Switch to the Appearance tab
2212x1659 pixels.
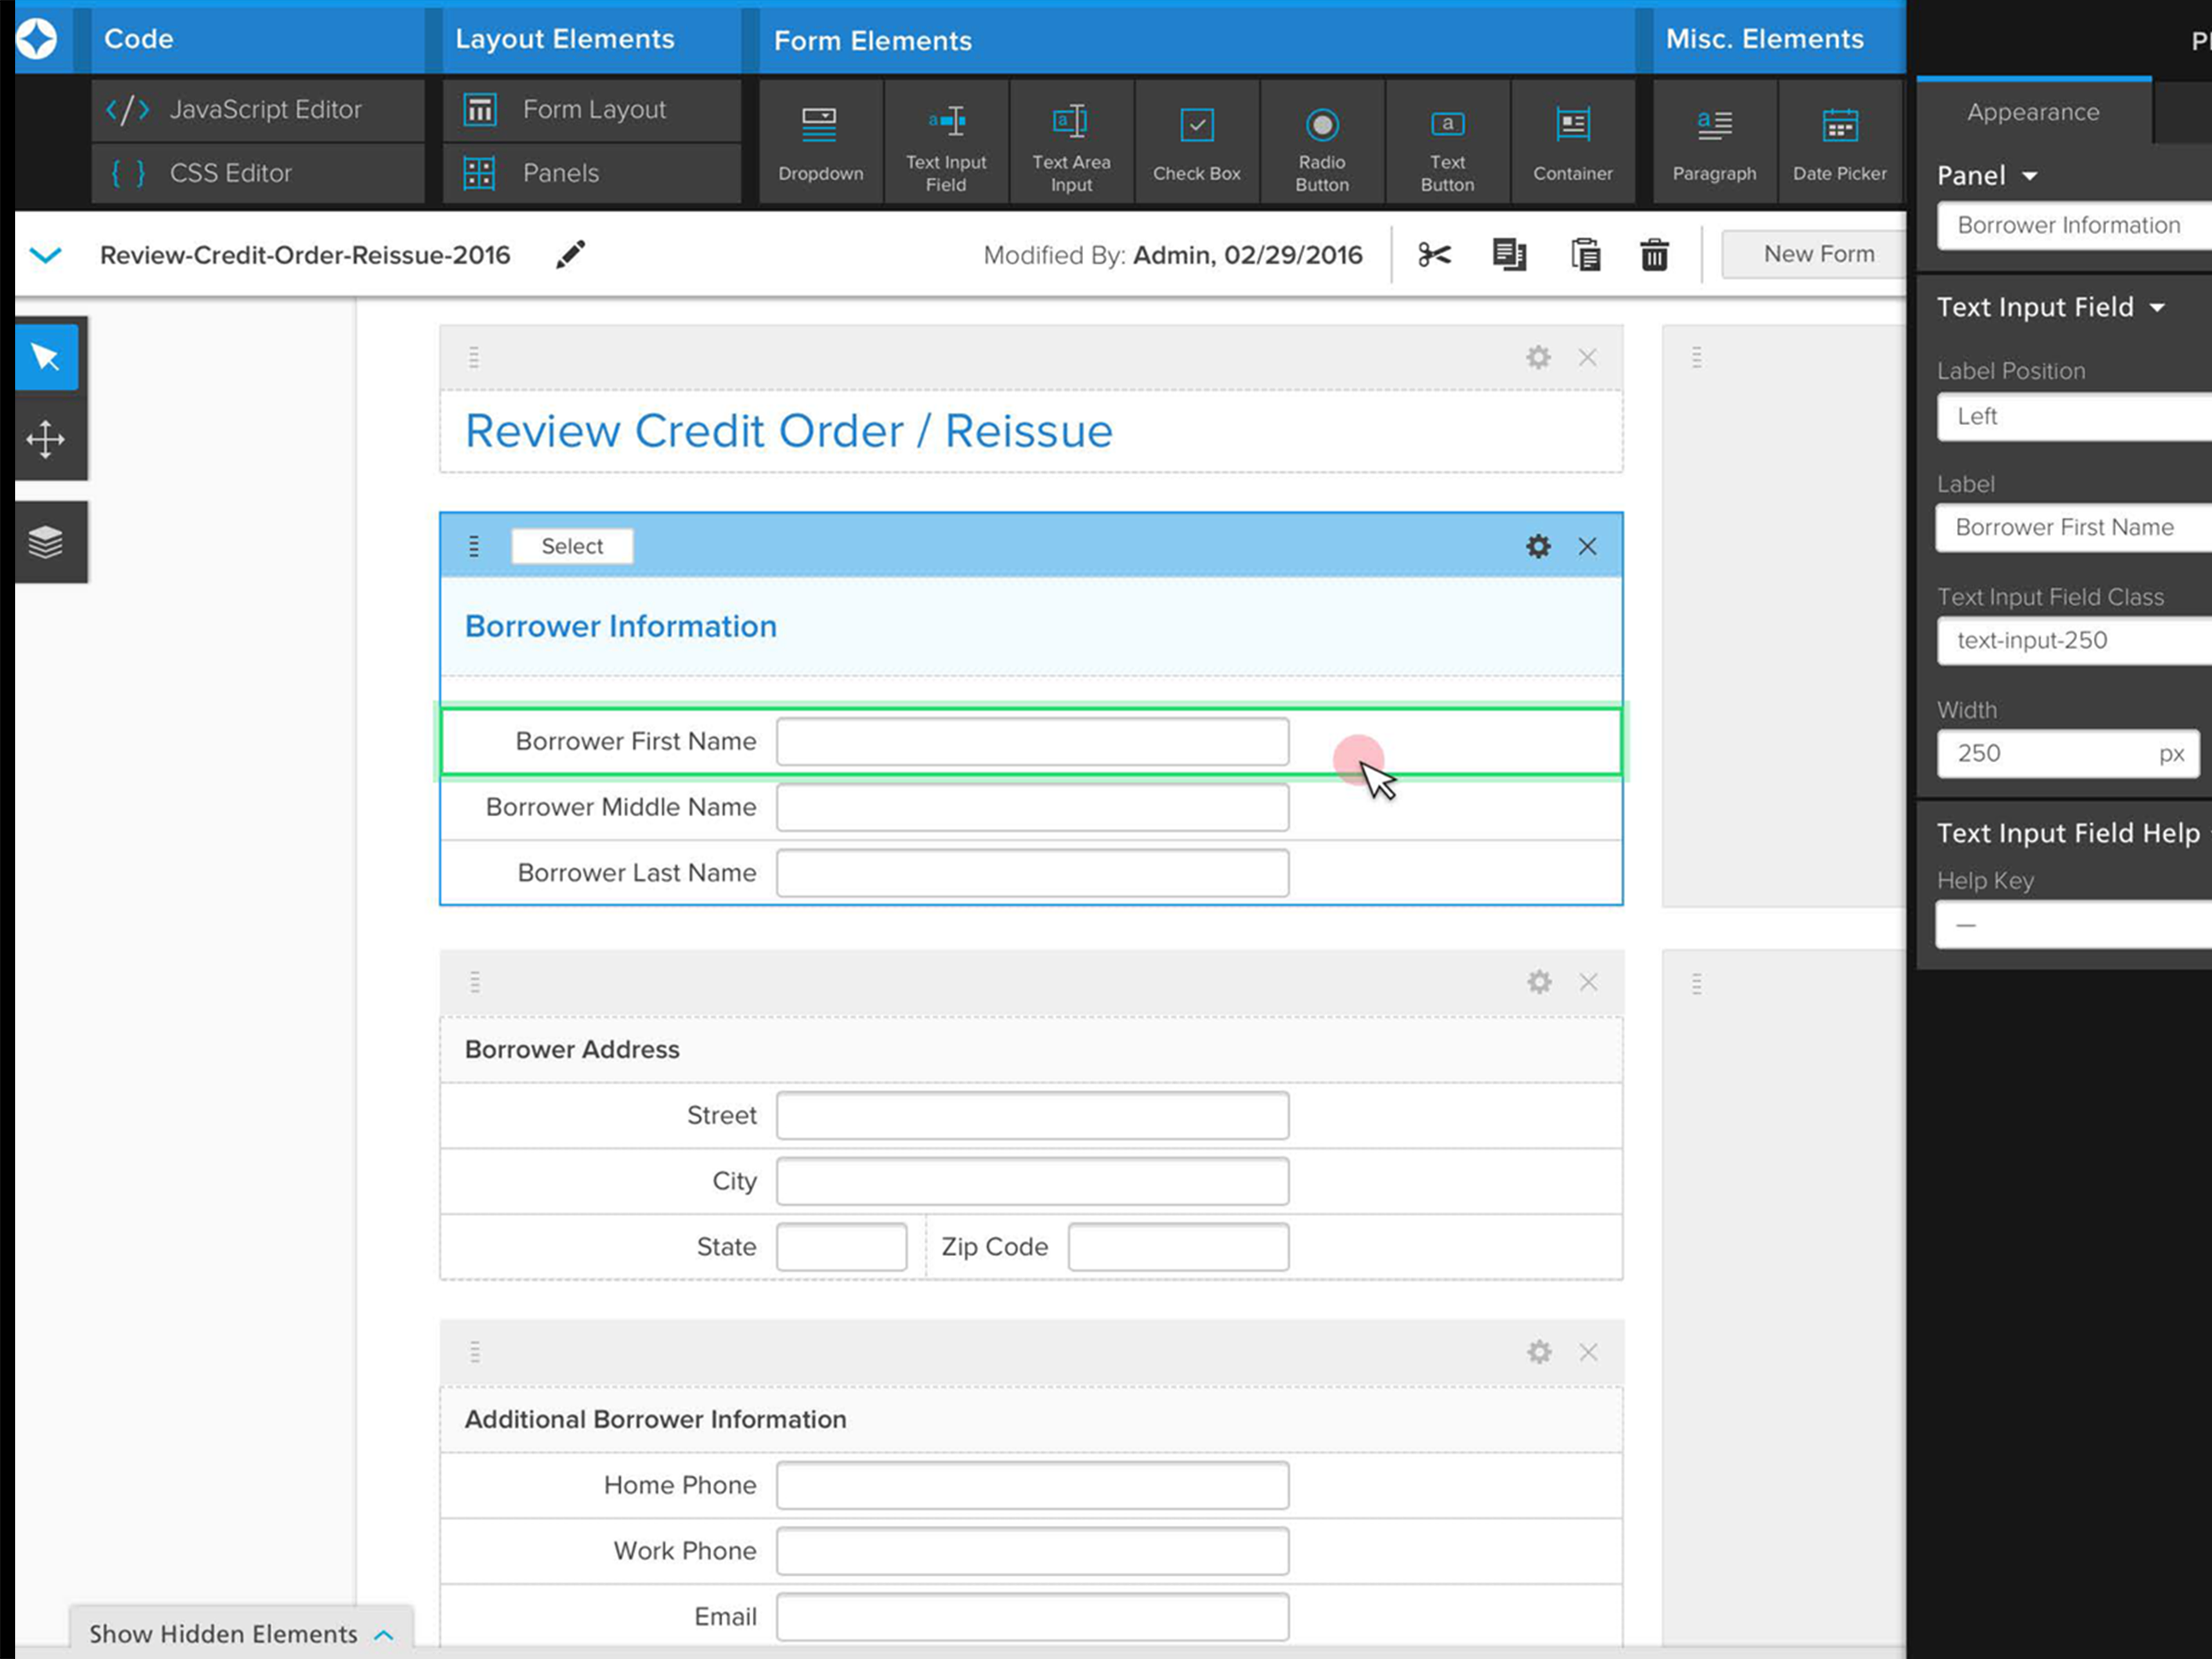[2033, 112]
